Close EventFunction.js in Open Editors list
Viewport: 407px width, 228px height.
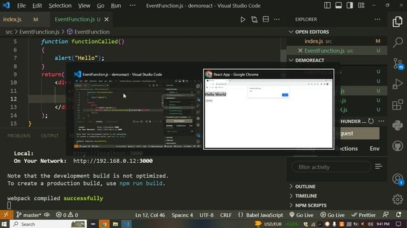click(300, 51)
